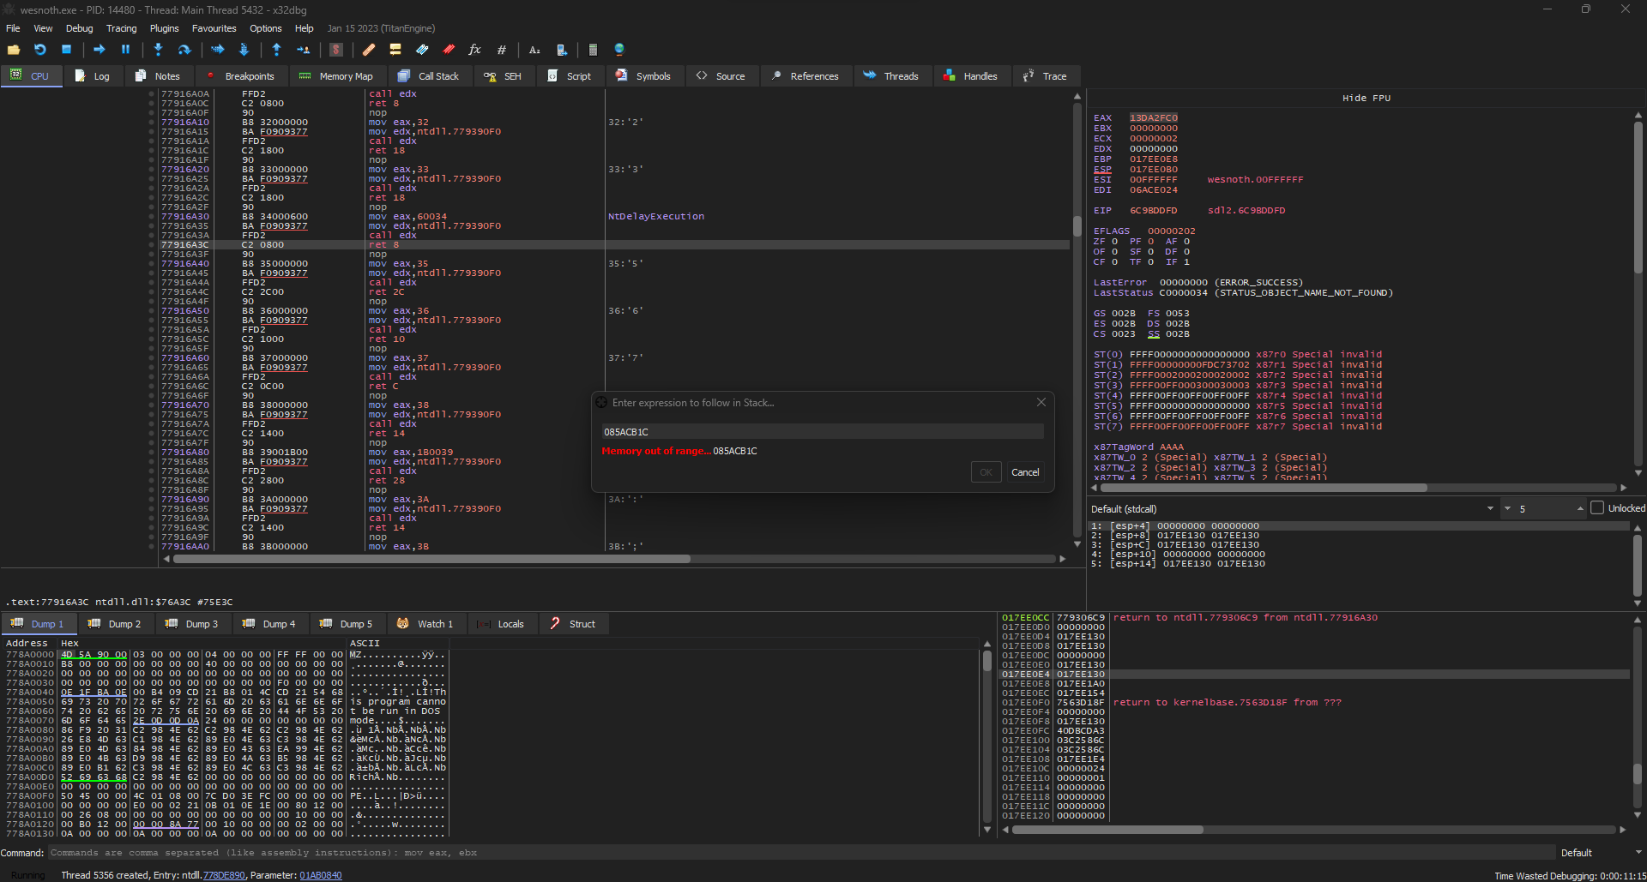The width and height of the screenshot is (1647, 882).
Task: Open the Favourites menu
Action: click(x=214, y=28)
